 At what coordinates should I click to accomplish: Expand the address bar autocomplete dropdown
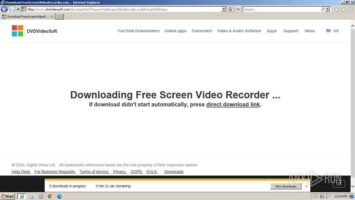[x=224, y=9]
